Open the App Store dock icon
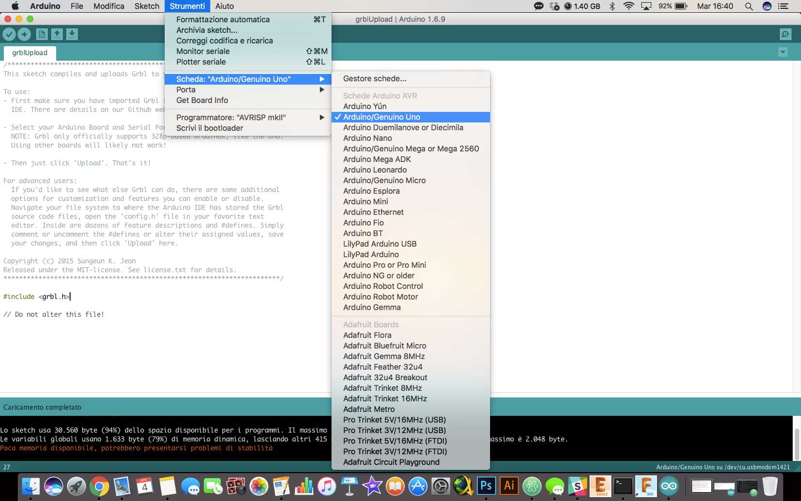The height and width of the screenshot is (501, 801). click(418, 486)
